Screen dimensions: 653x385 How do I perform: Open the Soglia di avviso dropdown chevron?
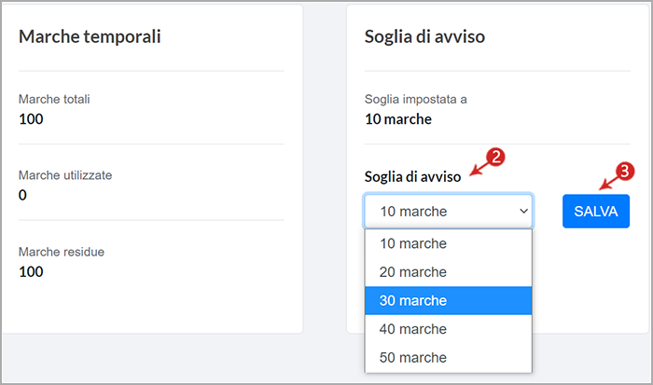coord(523,211)
